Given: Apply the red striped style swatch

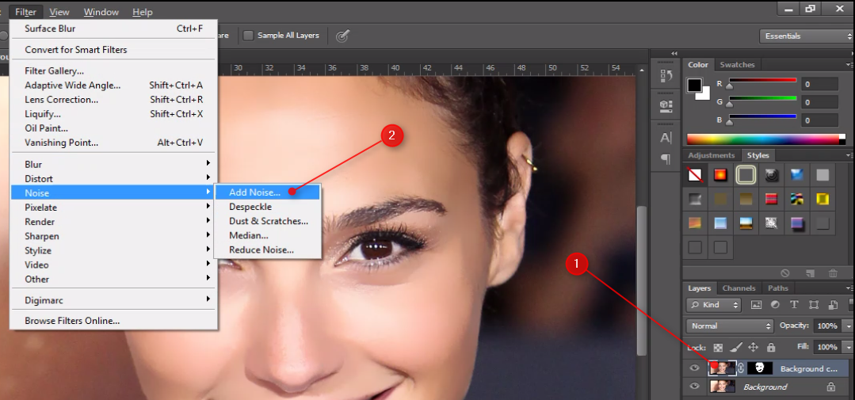Looking at the screenshot, I should 772,199.
